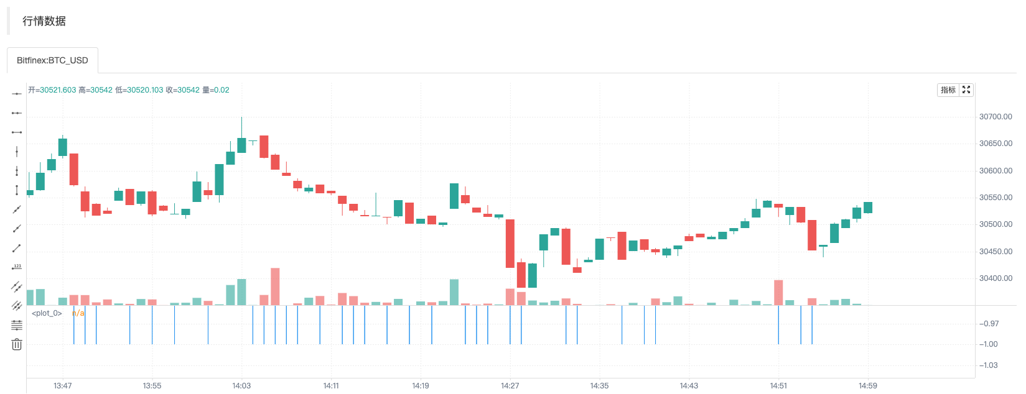Select the diagonal ray drawing tool
This screenshot has height=394, width=1026.
[17, 229]
